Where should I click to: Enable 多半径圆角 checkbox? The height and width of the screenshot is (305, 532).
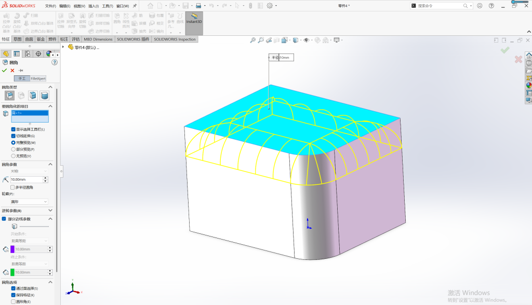tap(12, 187)
